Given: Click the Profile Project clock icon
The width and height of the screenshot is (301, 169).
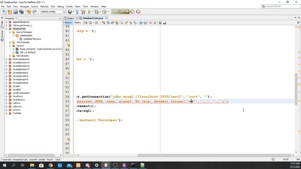Looking at the screenshot, I should 104,12.
